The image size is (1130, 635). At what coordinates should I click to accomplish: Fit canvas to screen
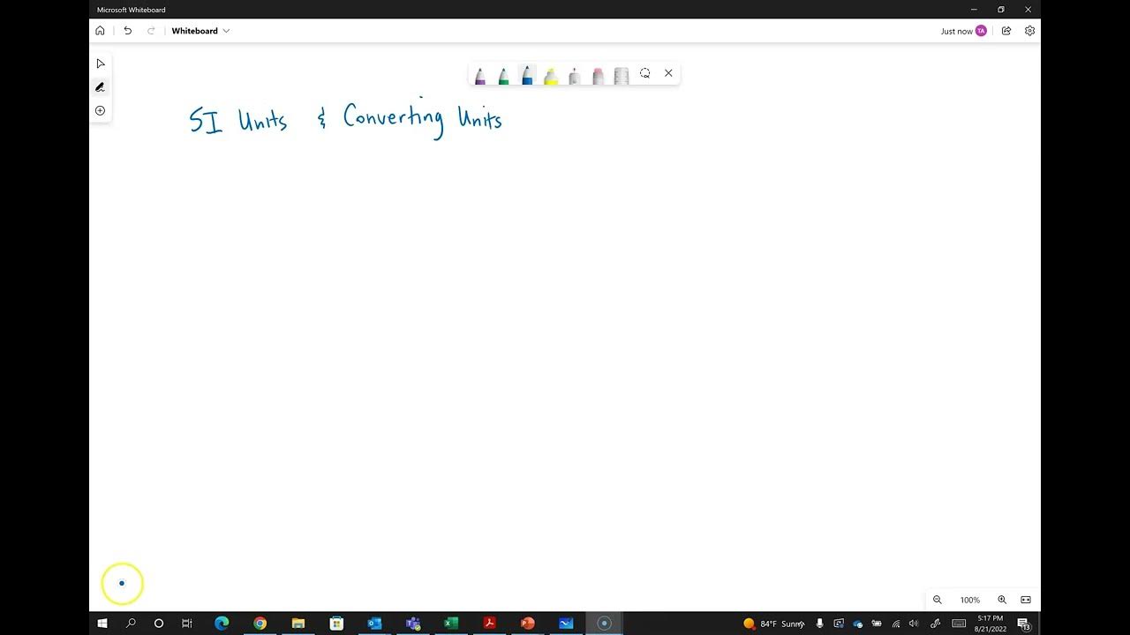1026,600
